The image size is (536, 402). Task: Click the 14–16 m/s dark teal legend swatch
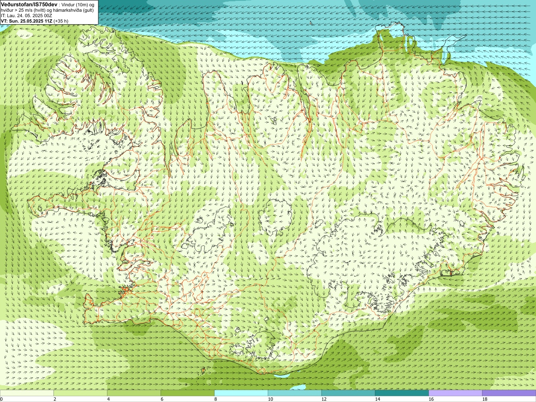point(402,393)
